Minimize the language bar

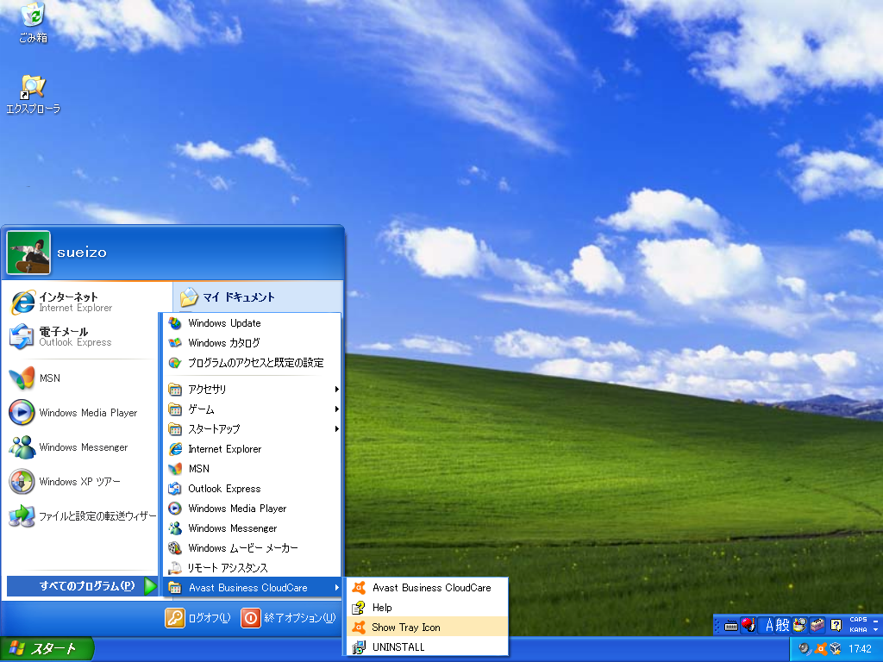(876, 621)
